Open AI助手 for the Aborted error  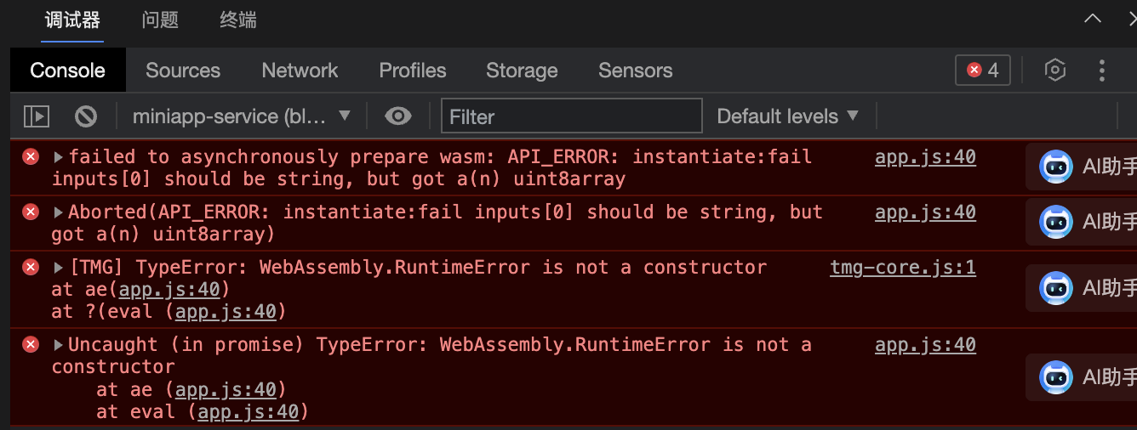[1056, 223]
